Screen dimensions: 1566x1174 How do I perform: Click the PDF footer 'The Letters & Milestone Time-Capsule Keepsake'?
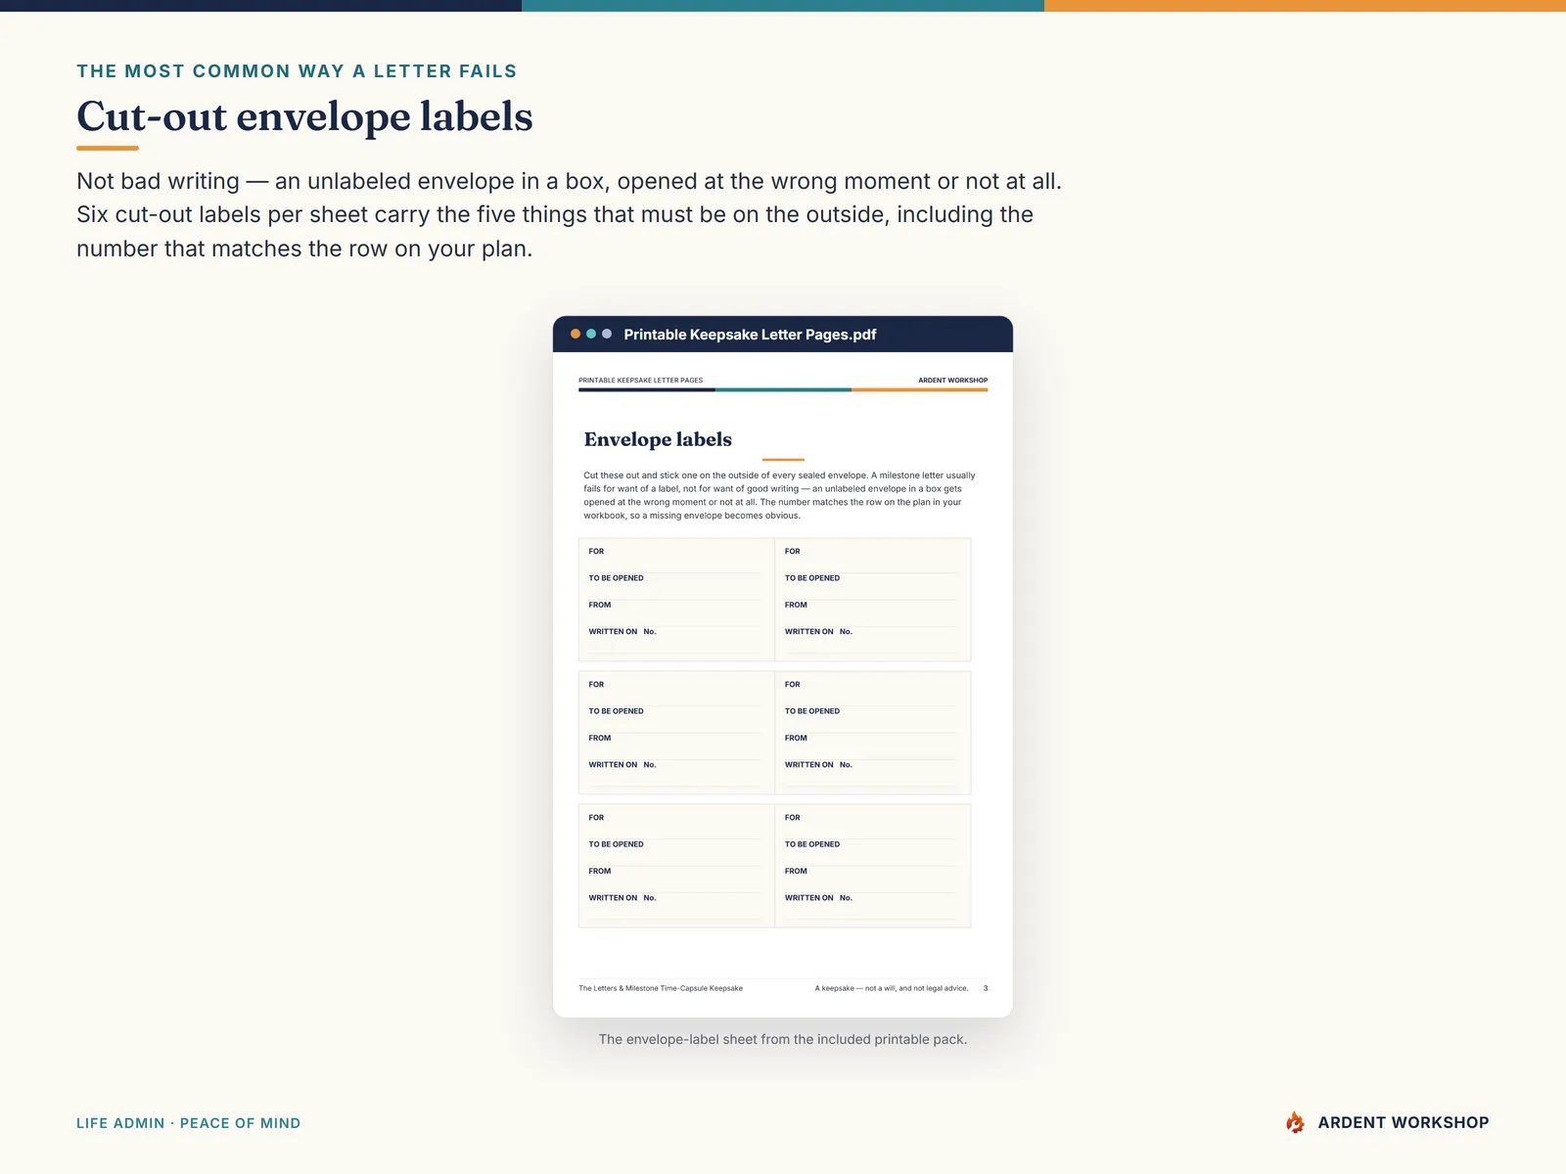point(661,988)
